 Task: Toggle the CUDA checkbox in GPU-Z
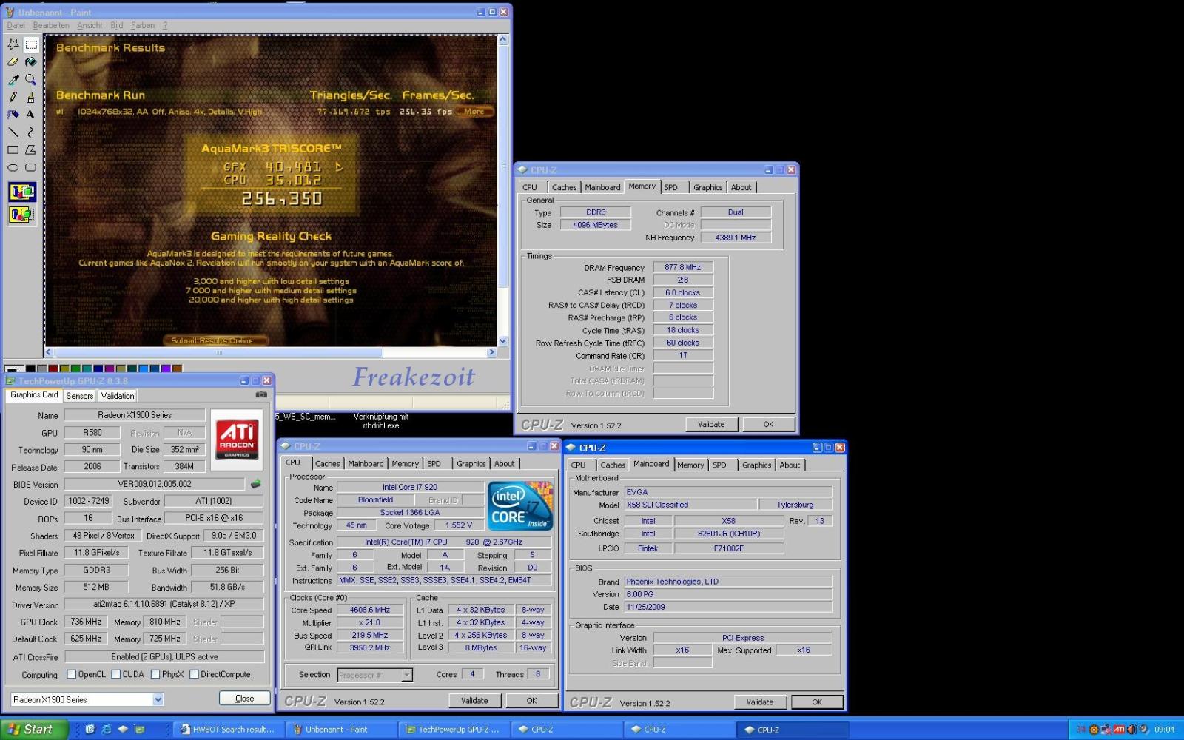pyautogui.click(x=116, y=674)
